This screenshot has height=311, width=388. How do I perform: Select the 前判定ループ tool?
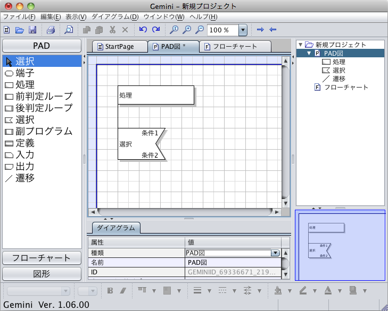pyautogui.click(x=42, y=96)
